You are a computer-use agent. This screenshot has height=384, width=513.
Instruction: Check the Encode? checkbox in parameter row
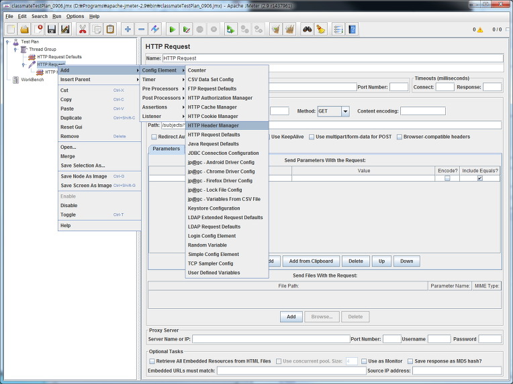point(447,178)
